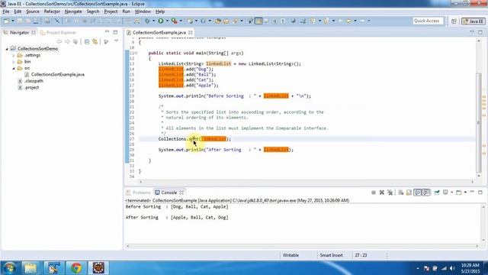Open the New wizard dropdown arrow
This screenshot has width=488, height=275.
[x=13, y=21]
